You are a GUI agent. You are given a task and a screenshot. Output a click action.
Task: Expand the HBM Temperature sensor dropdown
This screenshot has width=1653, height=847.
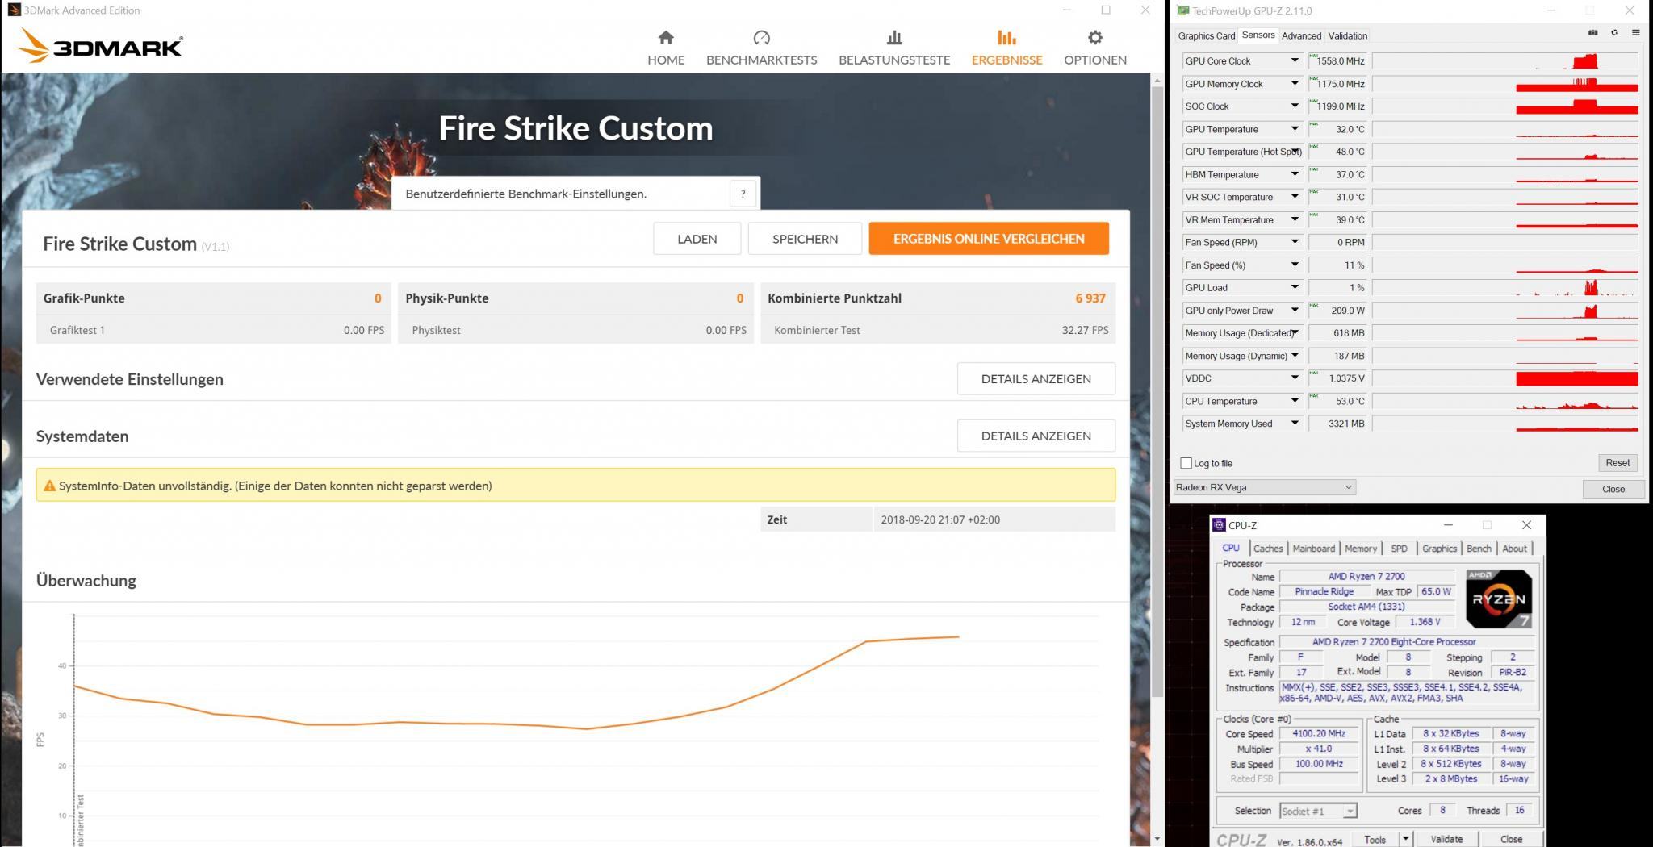[x=1295, y=174]
